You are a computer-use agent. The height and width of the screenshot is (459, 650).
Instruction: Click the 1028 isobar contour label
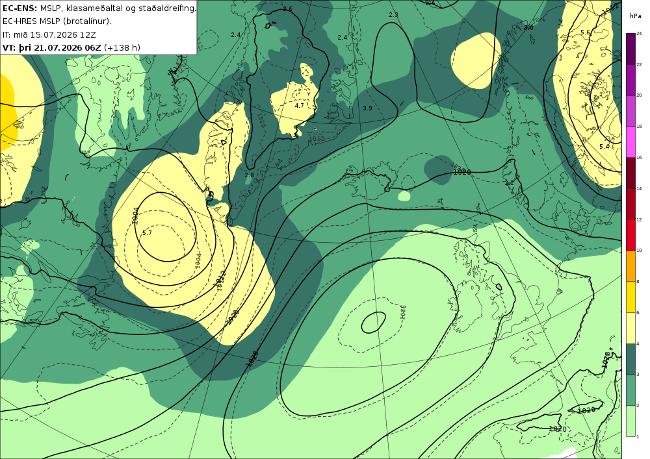(252, 358)
